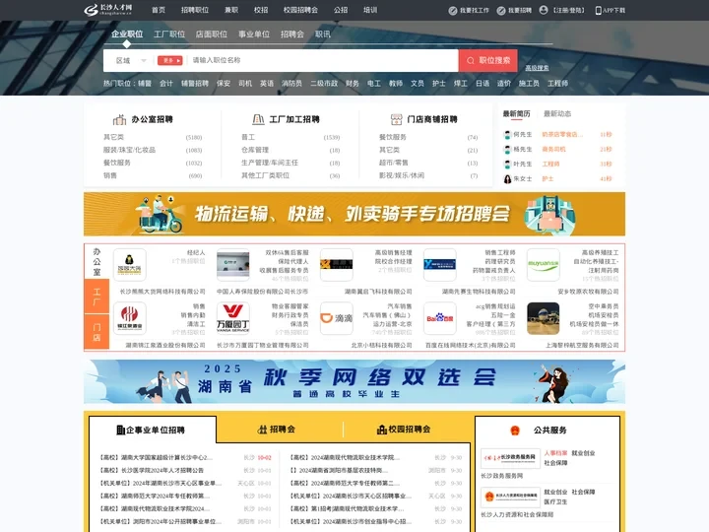
Task: Click hot keyword 辅警招聘
Action: pyautogui.click(x=195, y=83)
